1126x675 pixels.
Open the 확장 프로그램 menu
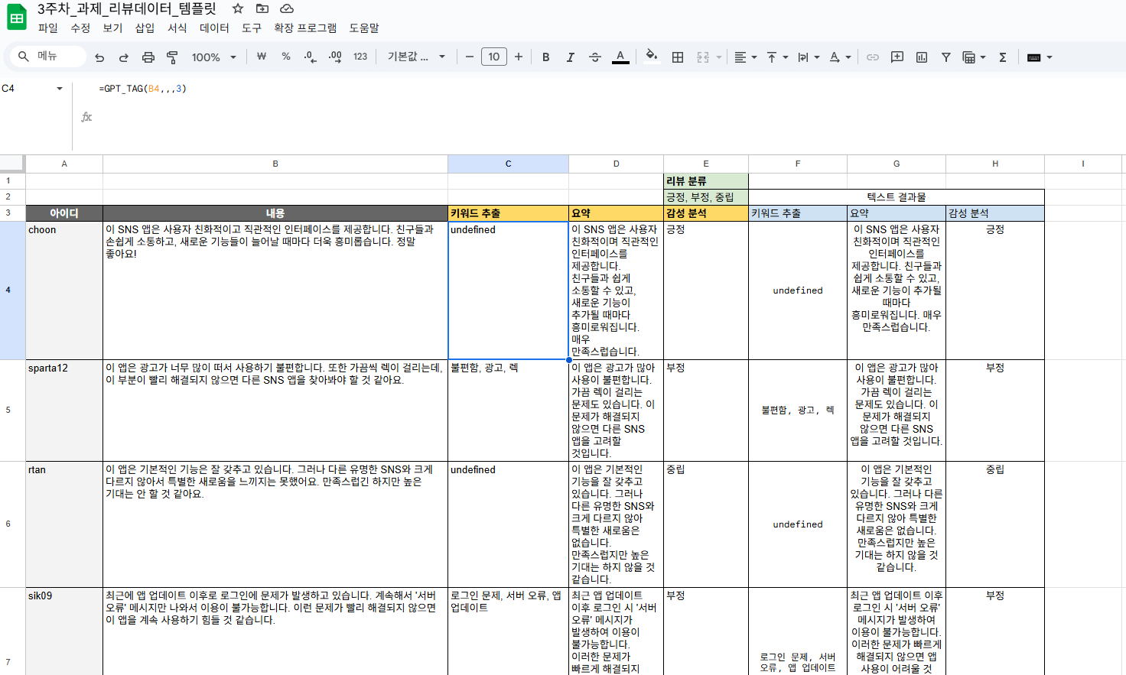pos(305,28)
